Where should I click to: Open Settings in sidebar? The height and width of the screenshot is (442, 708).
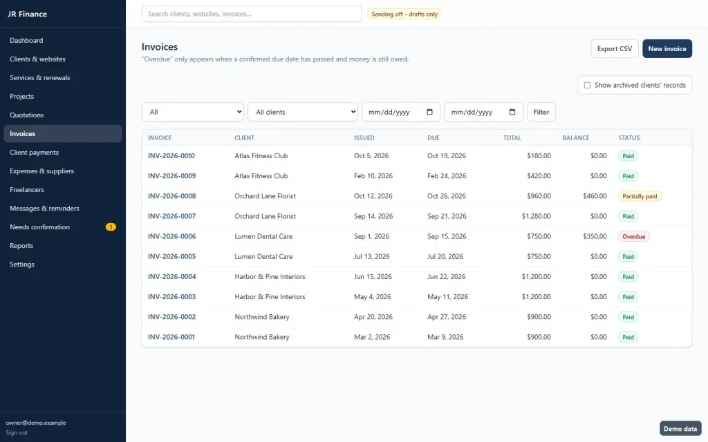point(63,265)
